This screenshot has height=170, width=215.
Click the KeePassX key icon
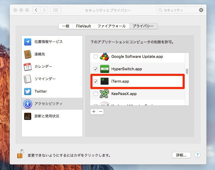coord(104,94)
